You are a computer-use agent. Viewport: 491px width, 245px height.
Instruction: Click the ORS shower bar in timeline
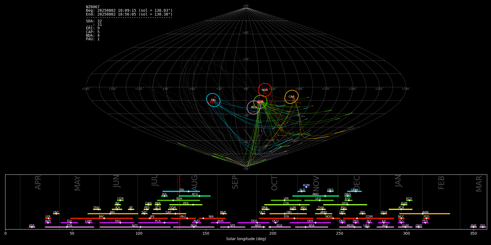coord(330,191)
